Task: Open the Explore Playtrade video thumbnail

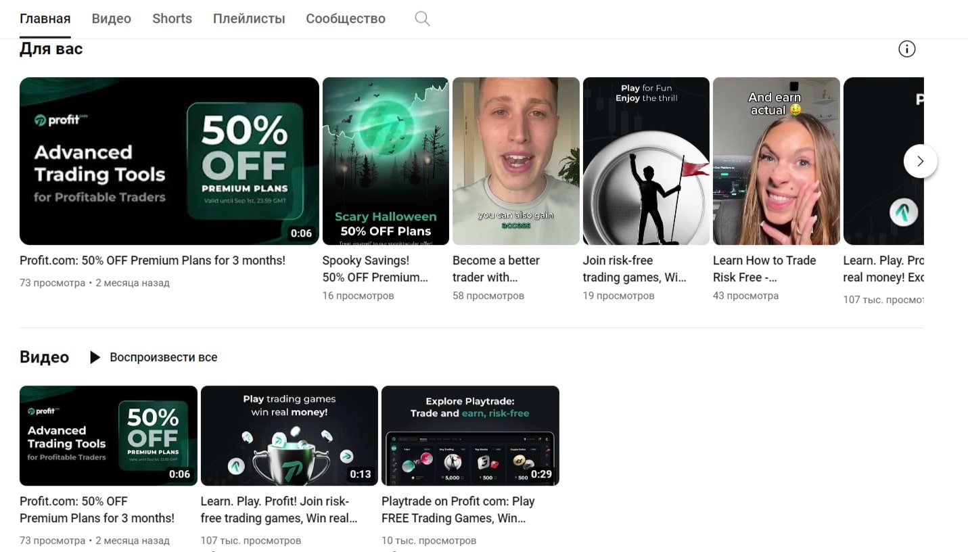Action: 470,436
